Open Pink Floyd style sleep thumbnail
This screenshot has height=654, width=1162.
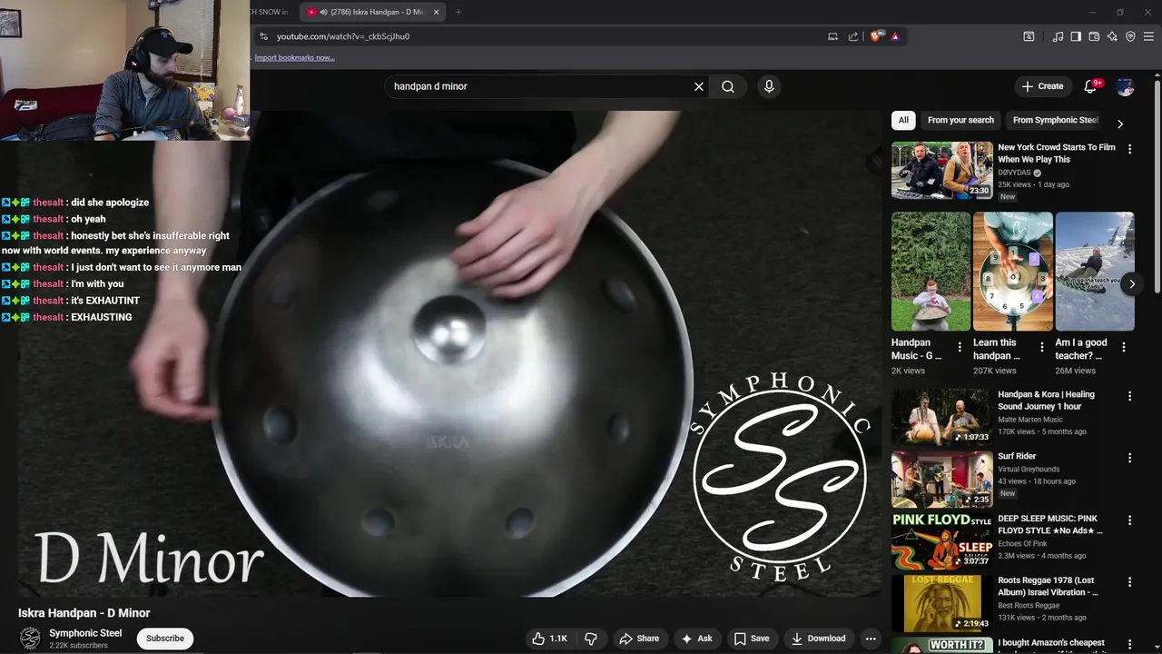coord(942,541)
